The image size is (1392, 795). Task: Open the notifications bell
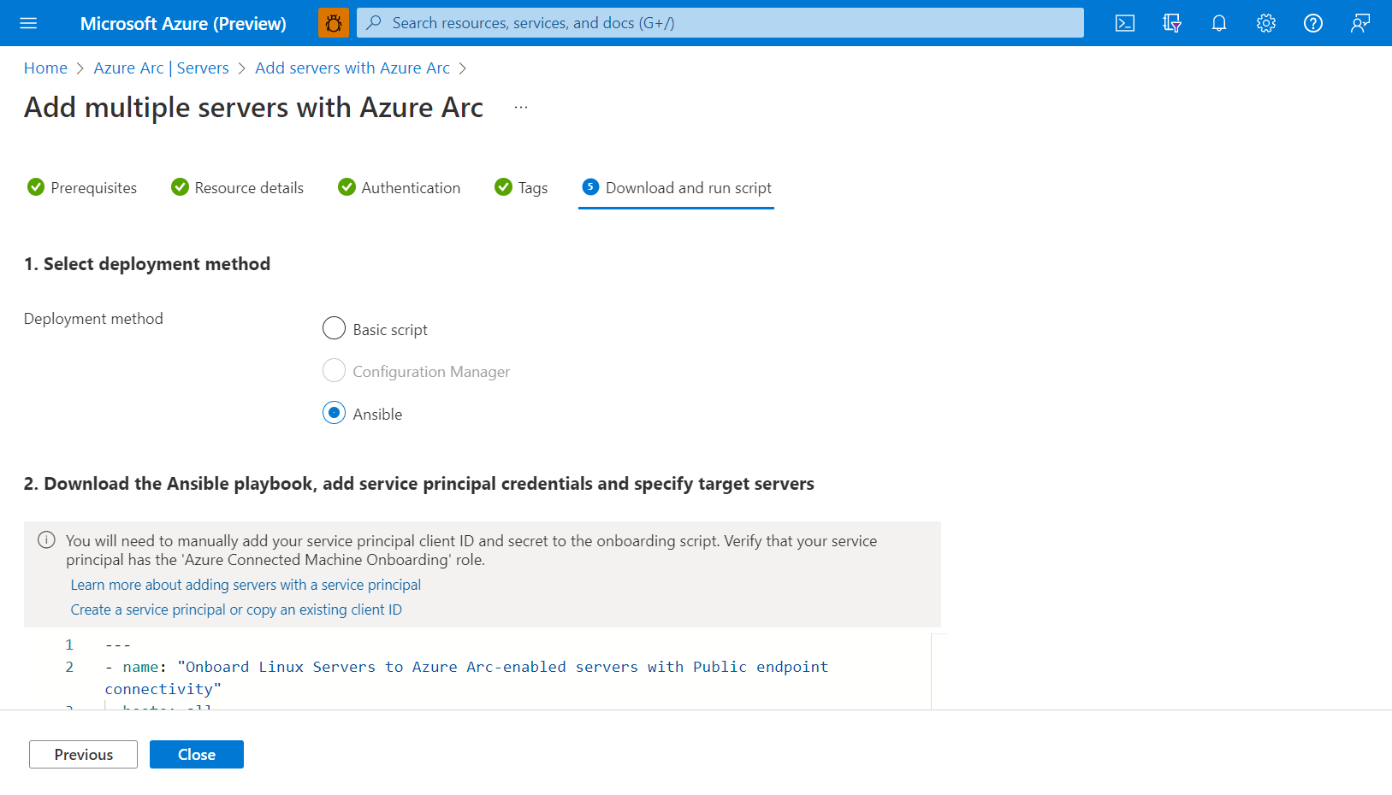click(x=1219, y=23)
